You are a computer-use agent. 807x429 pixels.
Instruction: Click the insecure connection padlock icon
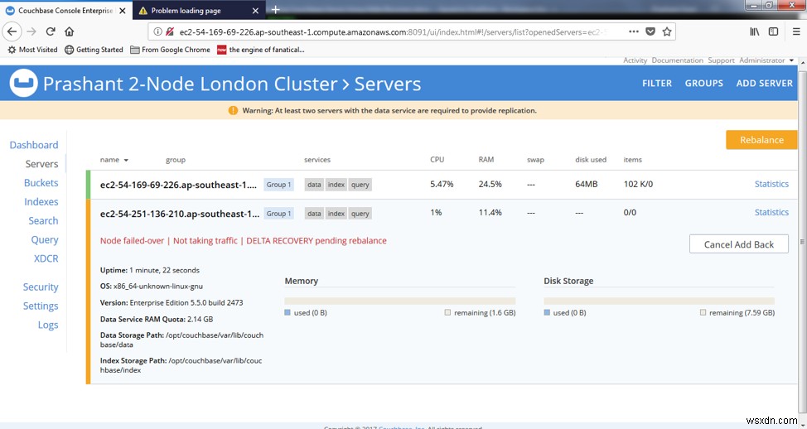coord(170,32)
